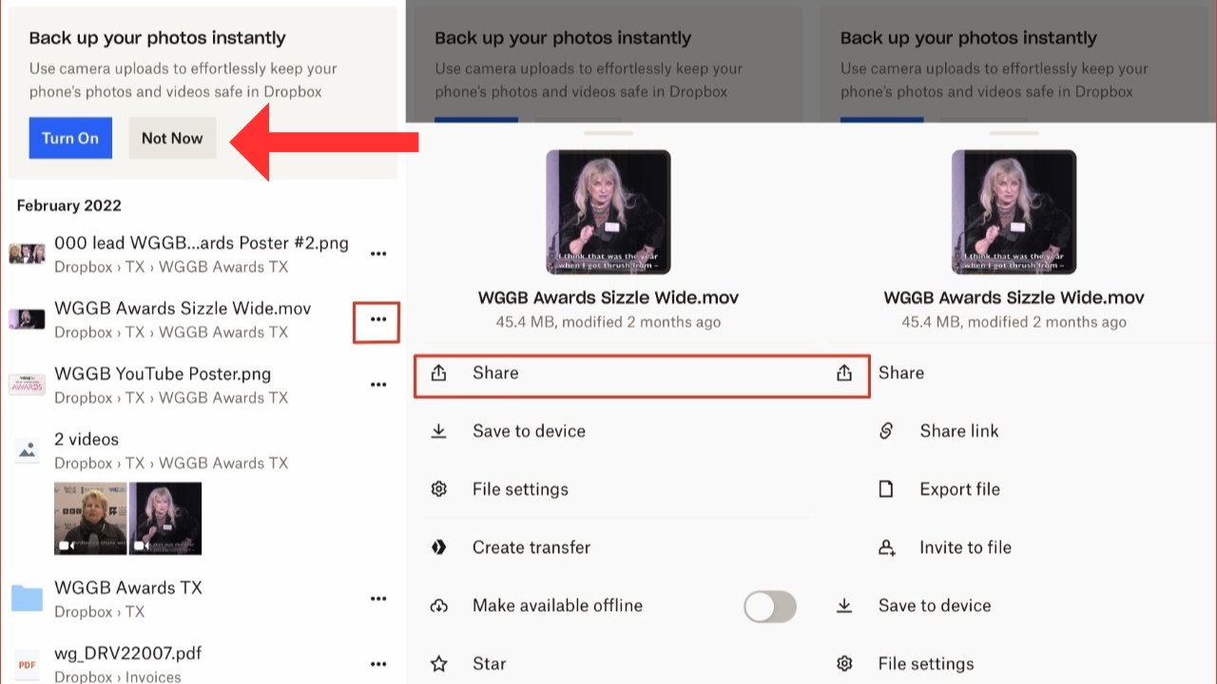1217x684 pixels.
Task: Click the PDF icon for wg_DRV22007.pdf
Action: (x=28, y=665)
